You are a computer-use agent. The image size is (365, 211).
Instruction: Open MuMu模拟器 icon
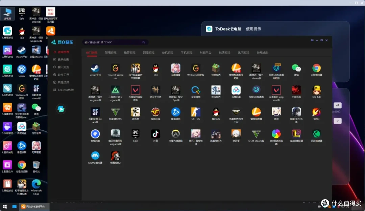[x=95, y=156]
